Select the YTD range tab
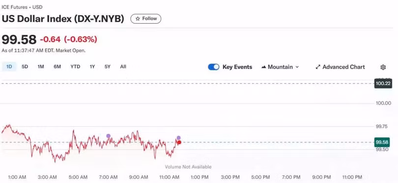This screenshot has width=398, height=183. (x=75, y=67)
